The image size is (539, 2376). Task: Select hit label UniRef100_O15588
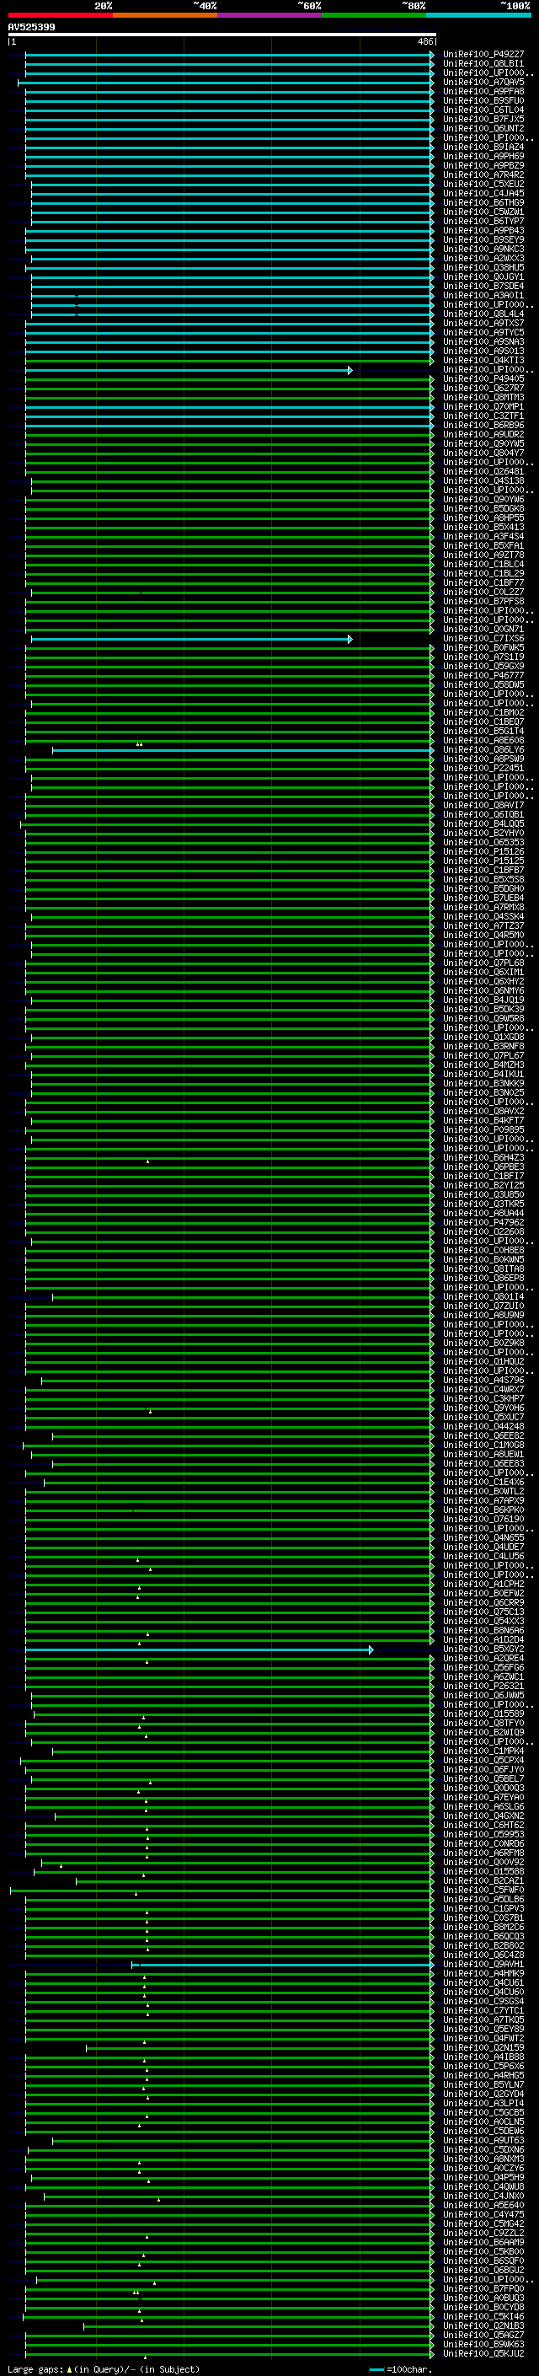pos(483,1871)
